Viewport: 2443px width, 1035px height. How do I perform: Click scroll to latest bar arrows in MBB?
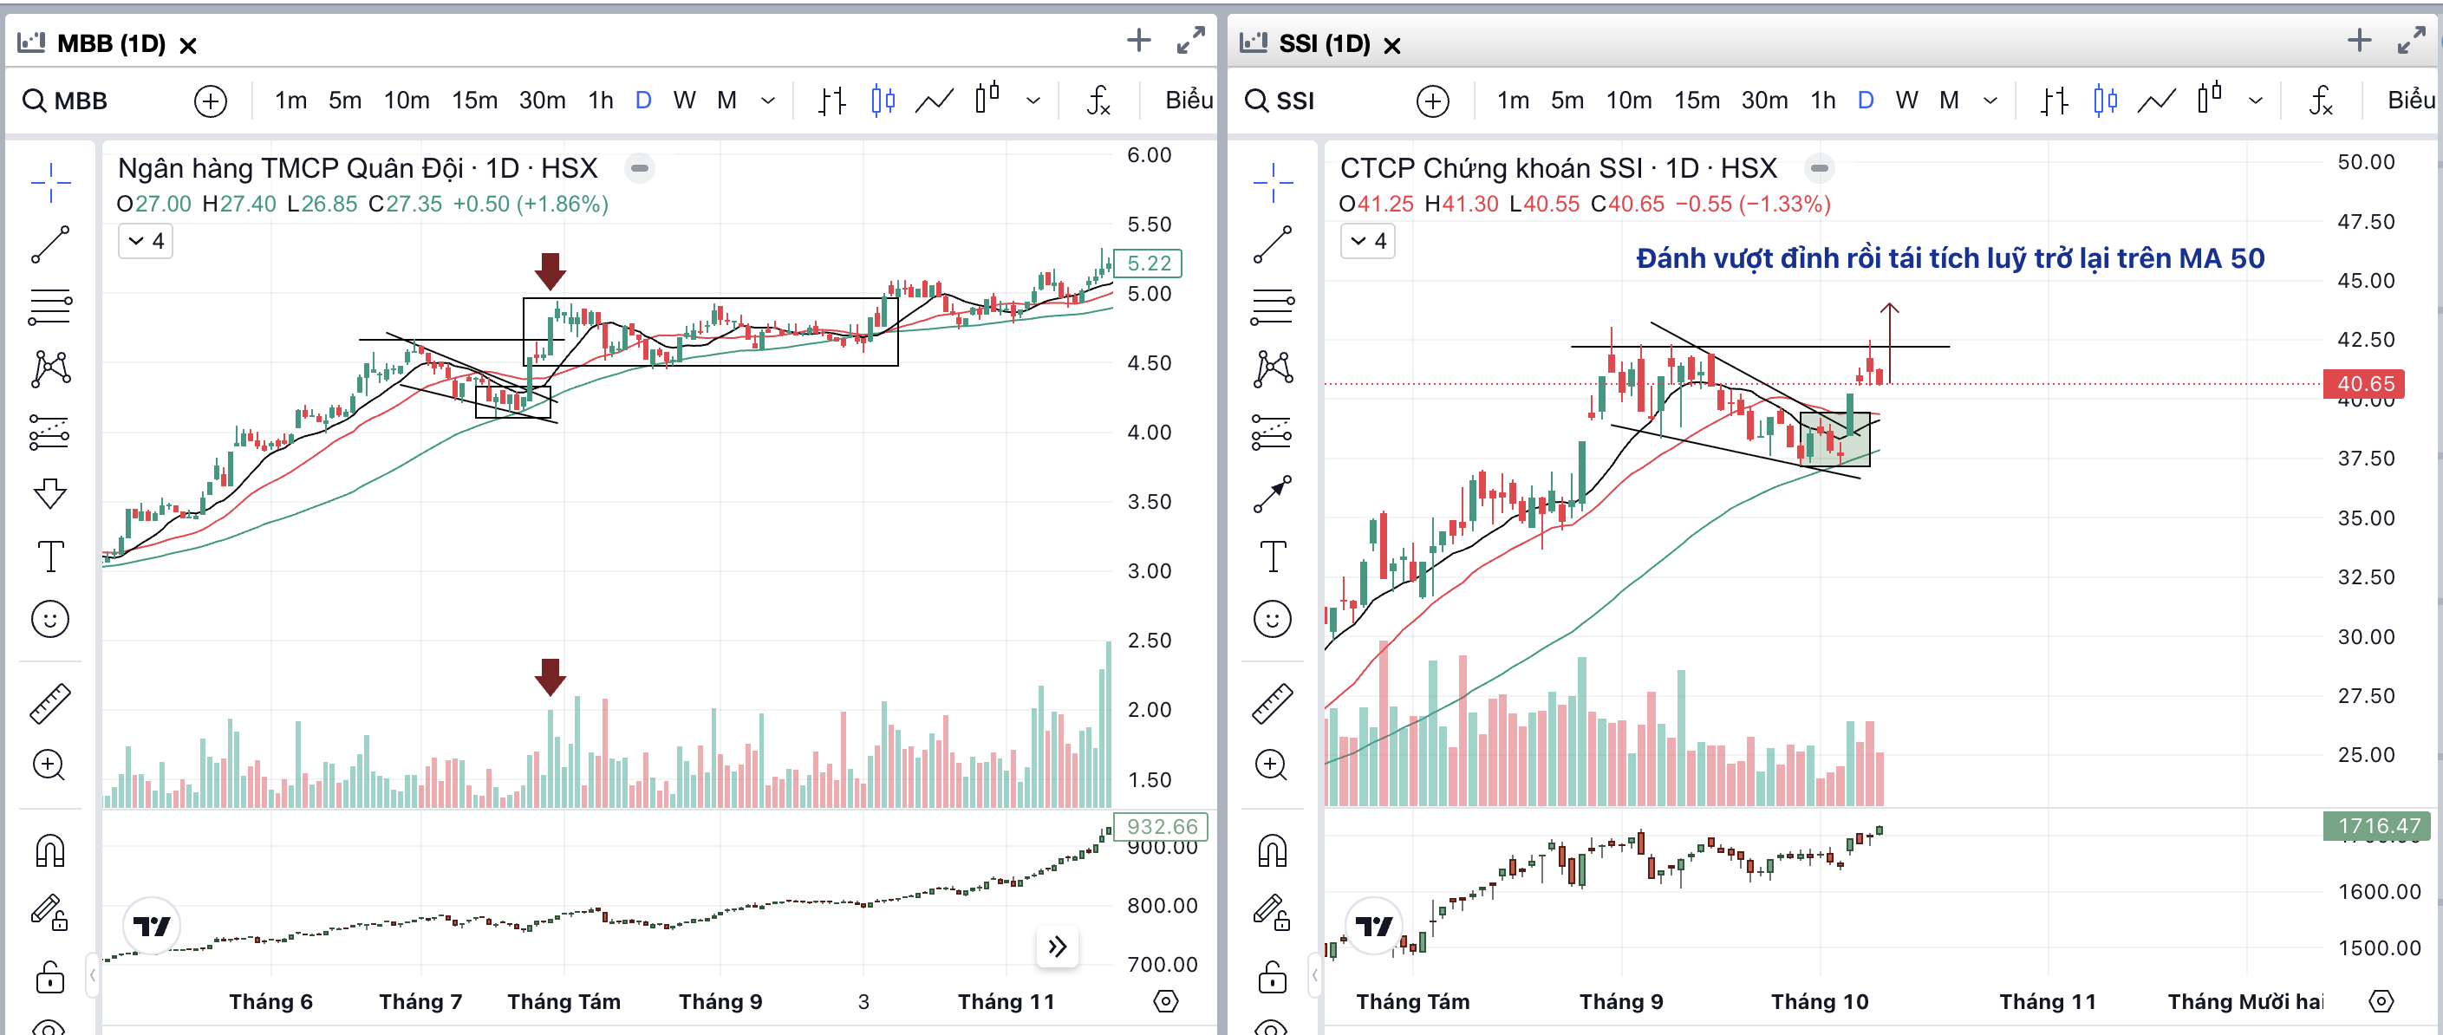(x=1058, y=946)
